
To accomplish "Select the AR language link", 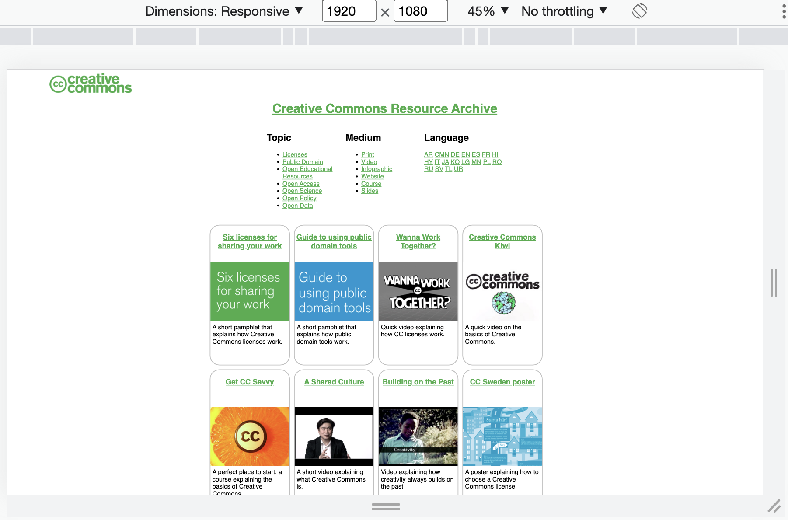I will click(429, 154).
